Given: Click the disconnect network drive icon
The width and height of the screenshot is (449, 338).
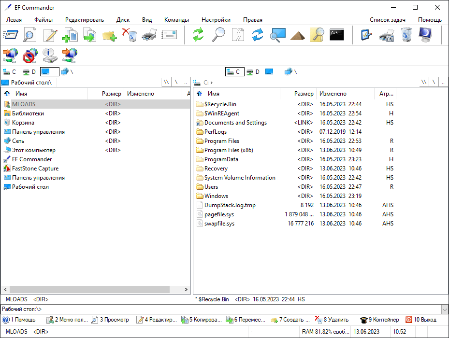Looking at the screenshot, I should coord(30,56).
